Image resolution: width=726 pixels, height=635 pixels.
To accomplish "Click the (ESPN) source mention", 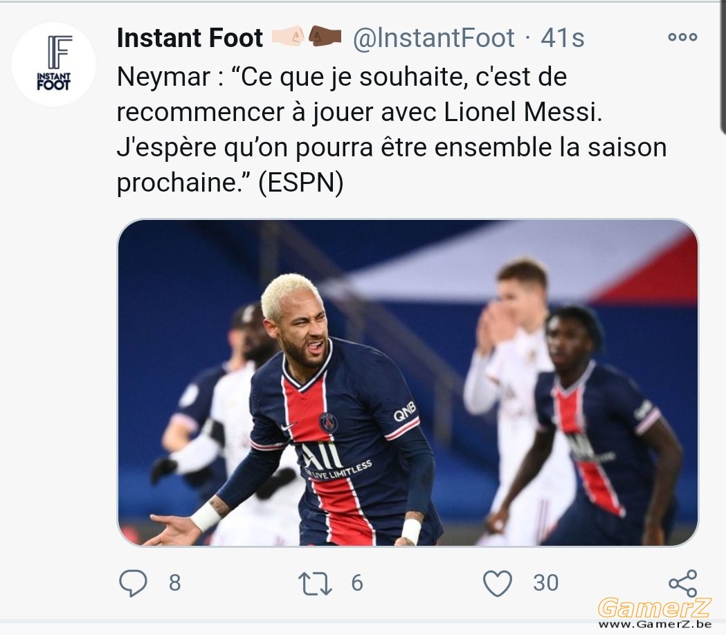I will point(301,183).
